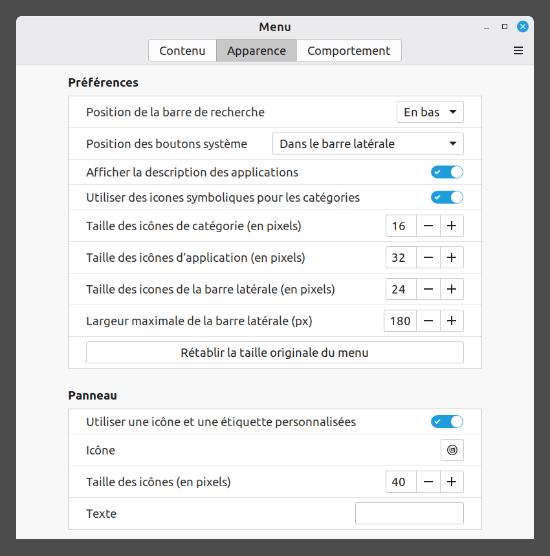This screenshot has width=550, height=556.
Task: Decrease category icon size with minus button
Action: pyautogui.click(x=428, y=226)
